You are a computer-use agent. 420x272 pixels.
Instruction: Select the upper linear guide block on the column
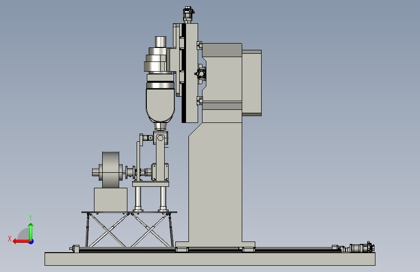coord(199,45)
